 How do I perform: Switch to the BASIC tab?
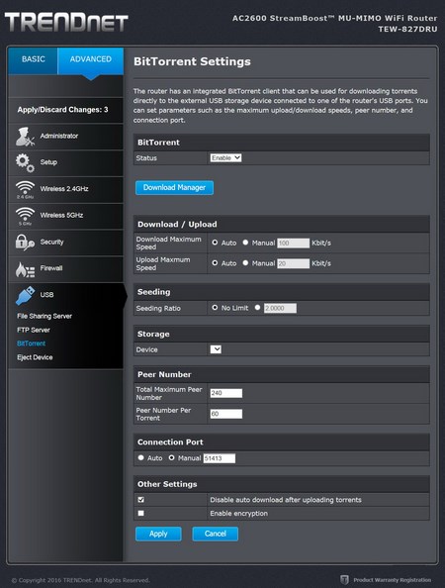coord(33,59)
